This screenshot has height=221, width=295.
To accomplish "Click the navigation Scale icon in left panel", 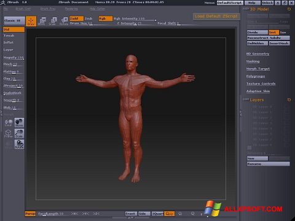I will click(19, 133).
